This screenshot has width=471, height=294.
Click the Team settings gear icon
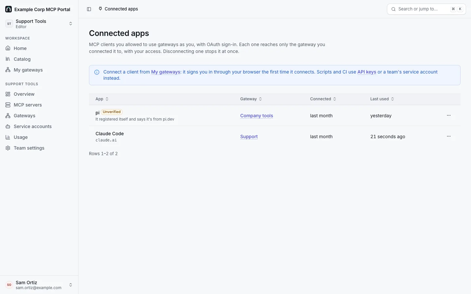click(8, 148)
